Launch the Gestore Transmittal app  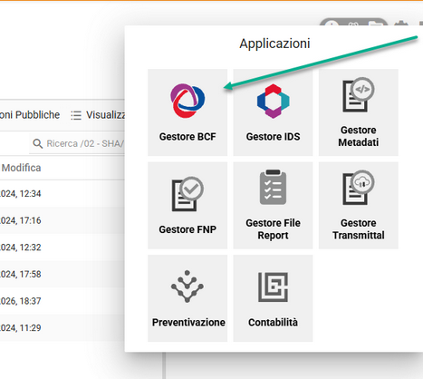pyautogui.click(x=359, y=206)
